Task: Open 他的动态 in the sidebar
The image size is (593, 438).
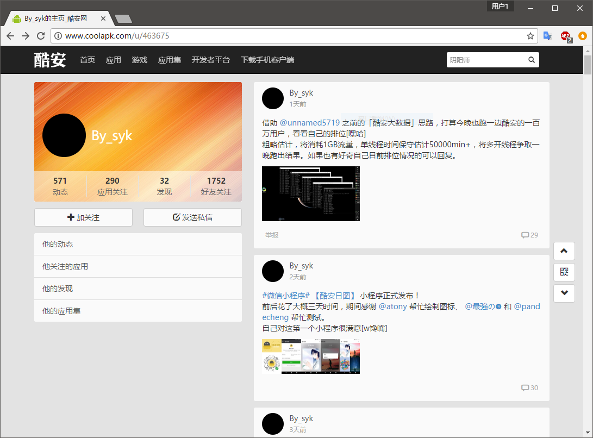Action: point(138,245)
